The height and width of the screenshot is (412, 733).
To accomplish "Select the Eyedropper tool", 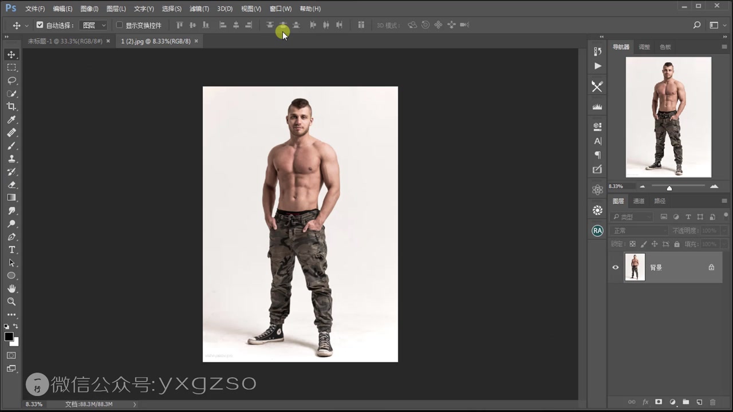I will (x=11, y=120).
